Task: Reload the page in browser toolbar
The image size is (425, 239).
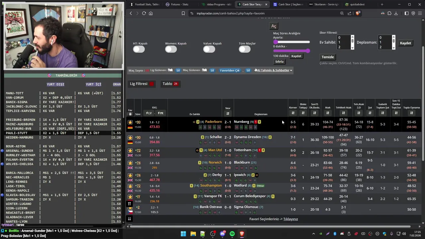Action: [x=144, y=13]
